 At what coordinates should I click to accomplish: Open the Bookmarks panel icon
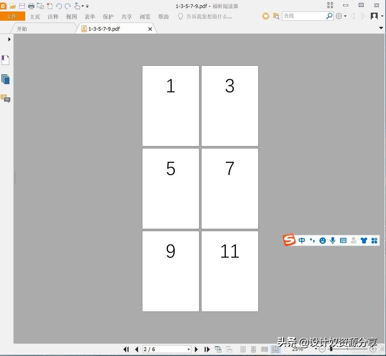[x=5, y=60]
